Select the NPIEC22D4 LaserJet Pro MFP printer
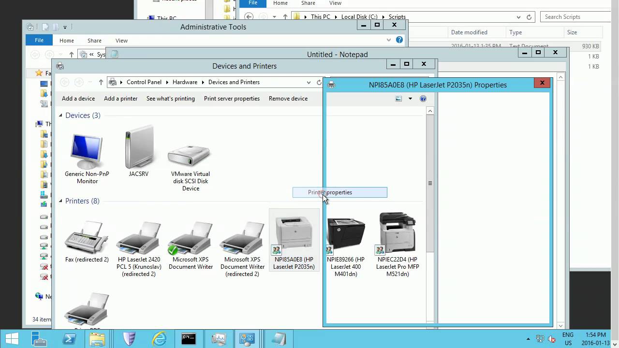This screenshot has width=619, height=348. 398,245
